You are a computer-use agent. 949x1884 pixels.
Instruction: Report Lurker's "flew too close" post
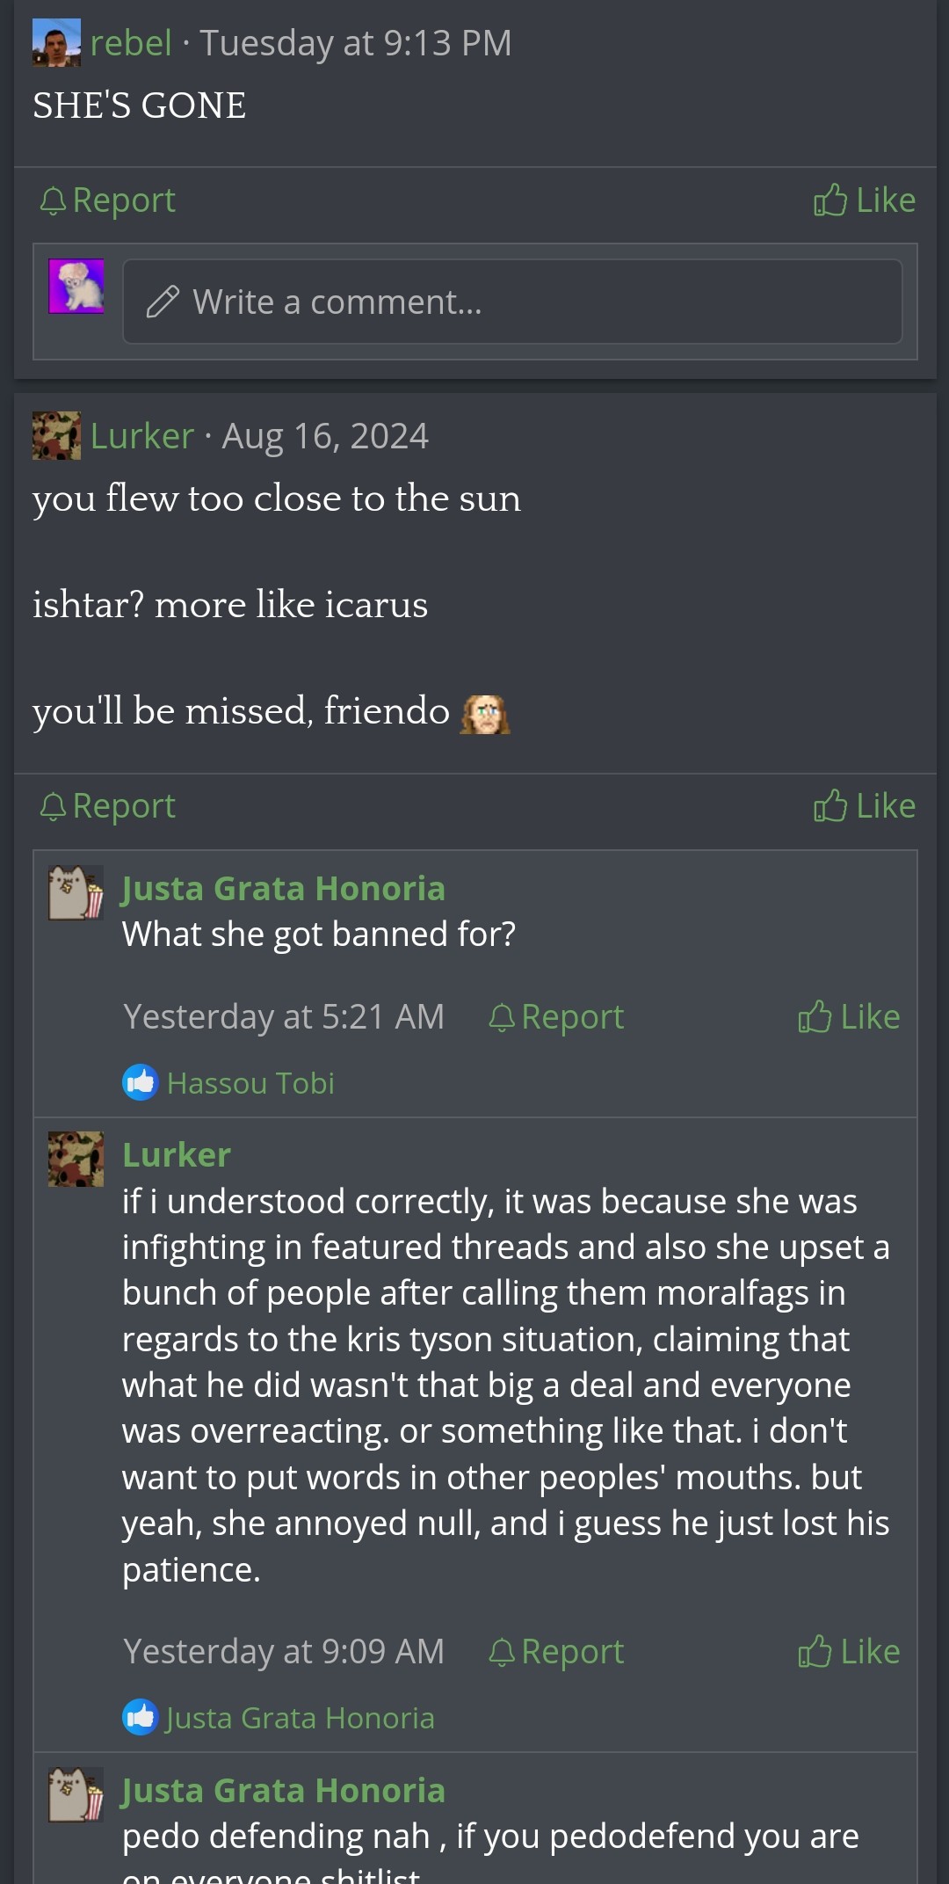108,806
